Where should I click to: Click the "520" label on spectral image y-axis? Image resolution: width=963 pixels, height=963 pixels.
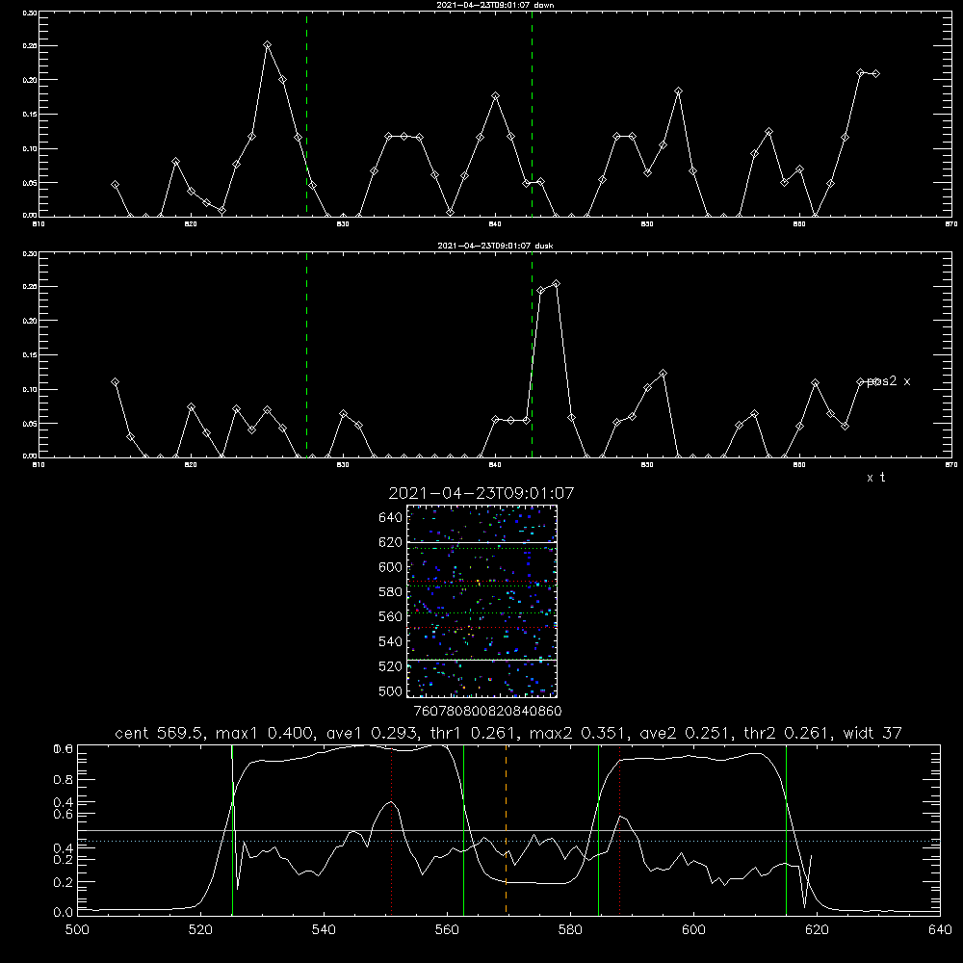tap(391, 666)
